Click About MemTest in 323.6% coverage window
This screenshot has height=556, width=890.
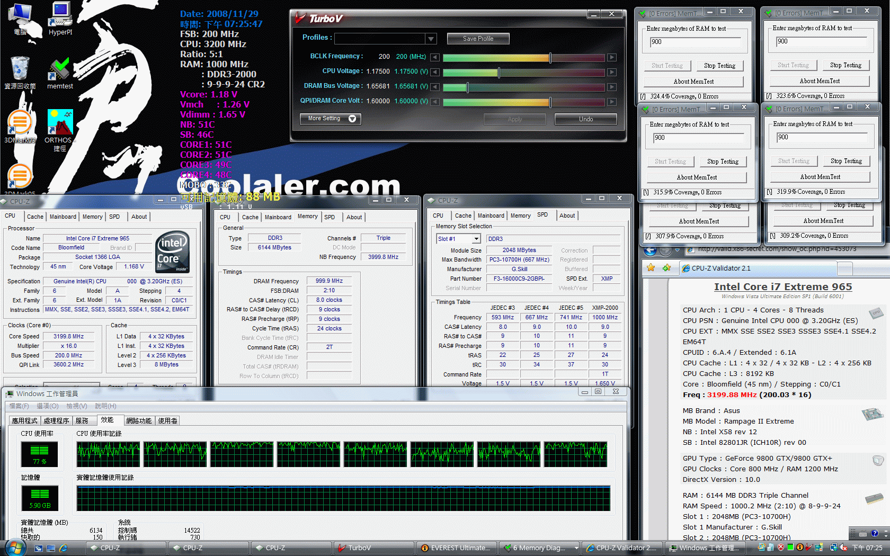(x=820, y=81)
